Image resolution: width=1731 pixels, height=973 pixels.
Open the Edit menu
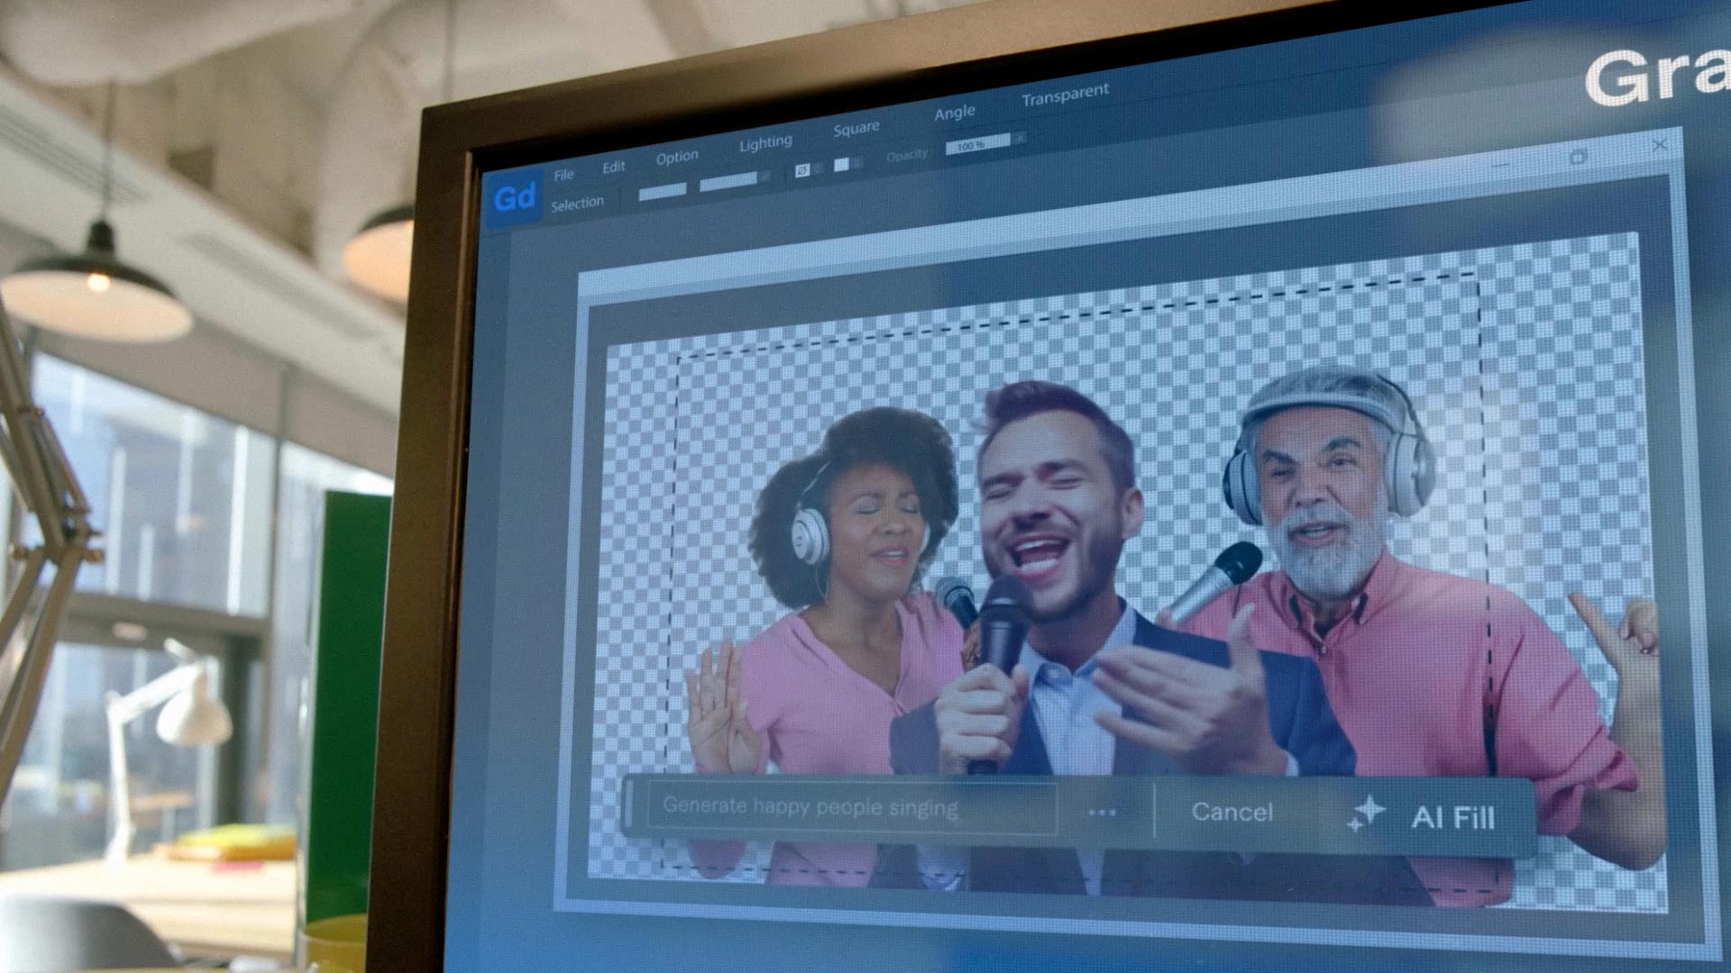(614, 167)
